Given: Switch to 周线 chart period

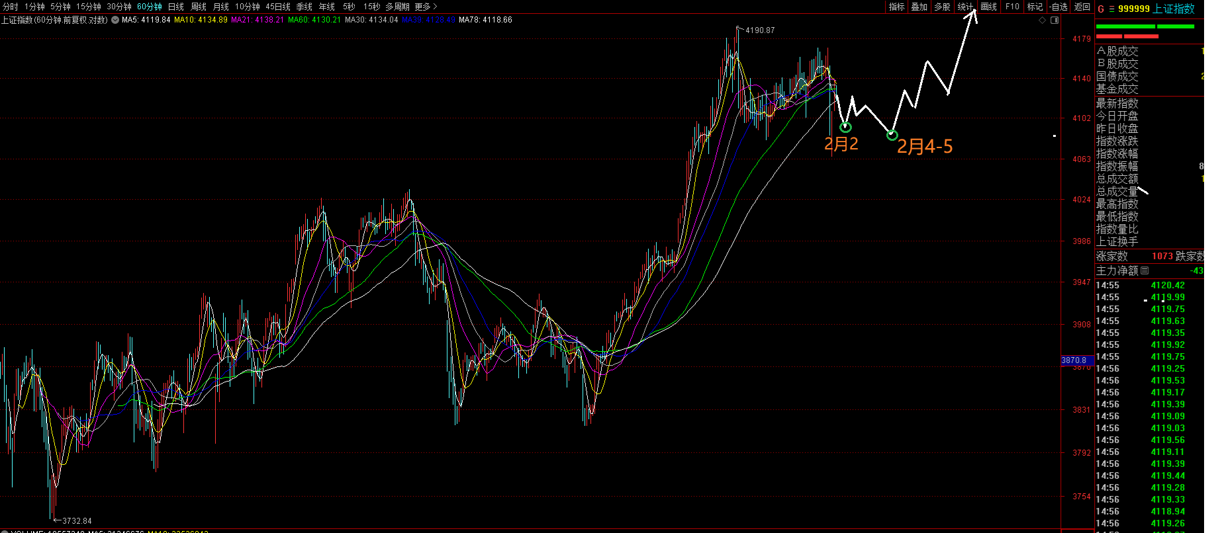Looking at the screenshot, I should coord(198,7).
